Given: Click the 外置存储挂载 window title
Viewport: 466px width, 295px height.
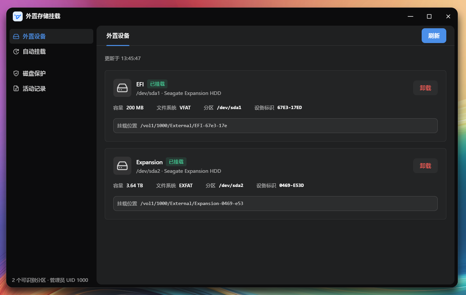Looking at the screenshot, I should point(43,16).
